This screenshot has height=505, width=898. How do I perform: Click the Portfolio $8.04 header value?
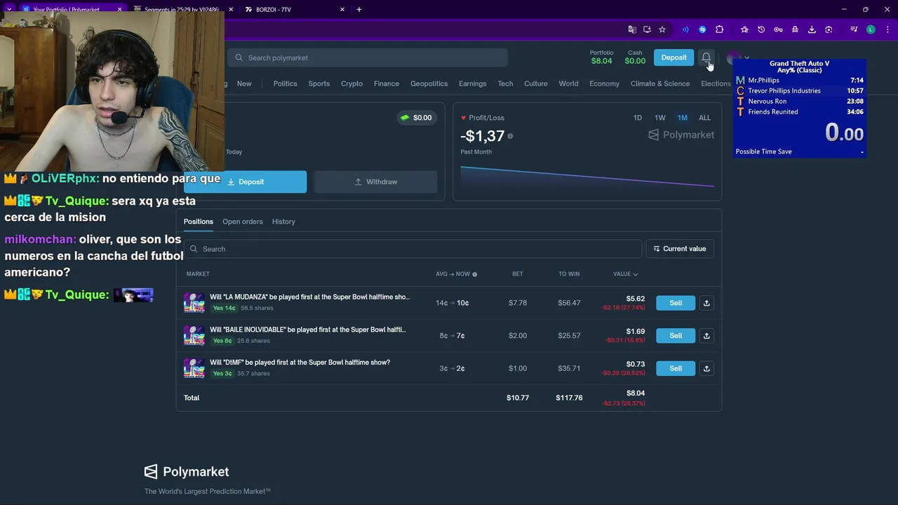(x=601, y=58)
